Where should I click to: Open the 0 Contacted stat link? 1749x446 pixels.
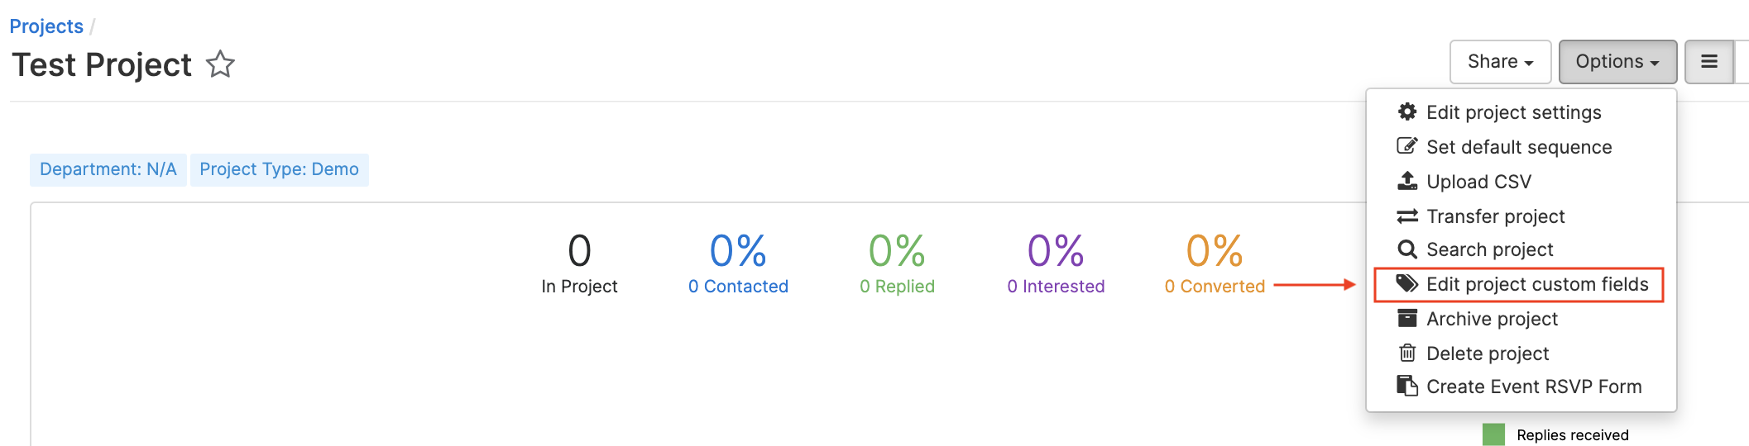738,287
